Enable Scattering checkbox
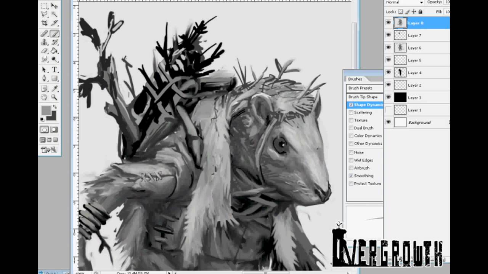The height and width of the screenshot is (274, 488). point(351,113)
